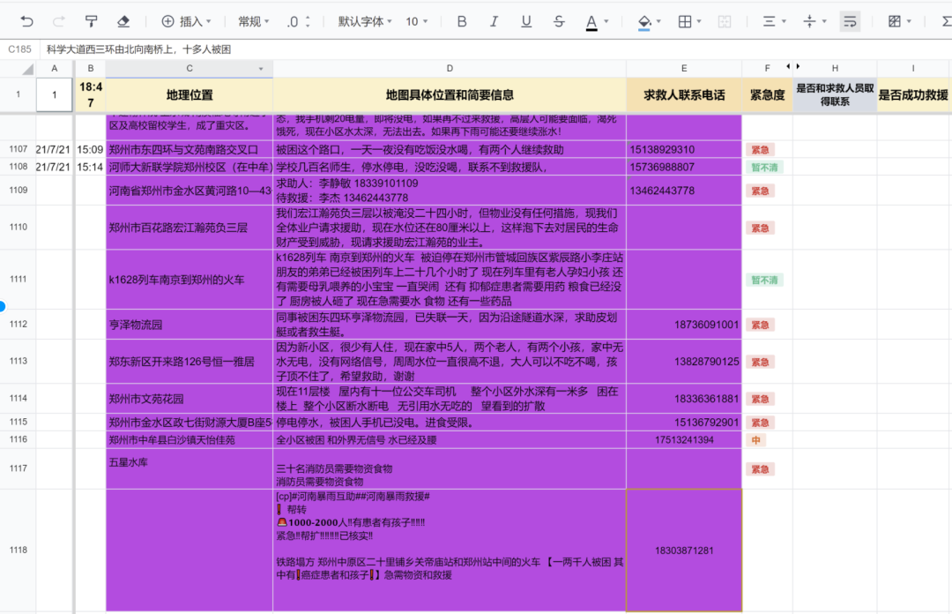Click the redo arrow icon
952x614 pixels.
click(x=59, y=22)
